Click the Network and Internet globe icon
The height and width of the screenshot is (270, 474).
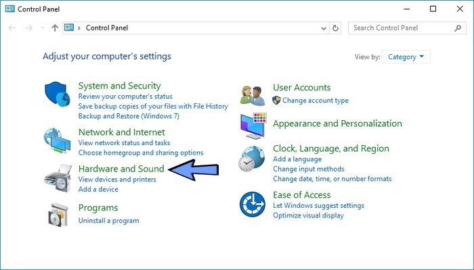coord(58,140)
